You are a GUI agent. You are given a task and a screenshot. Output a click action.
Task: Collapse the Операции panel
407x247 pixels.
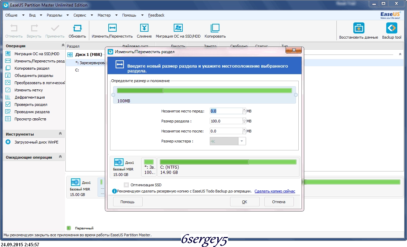point(63,45)
